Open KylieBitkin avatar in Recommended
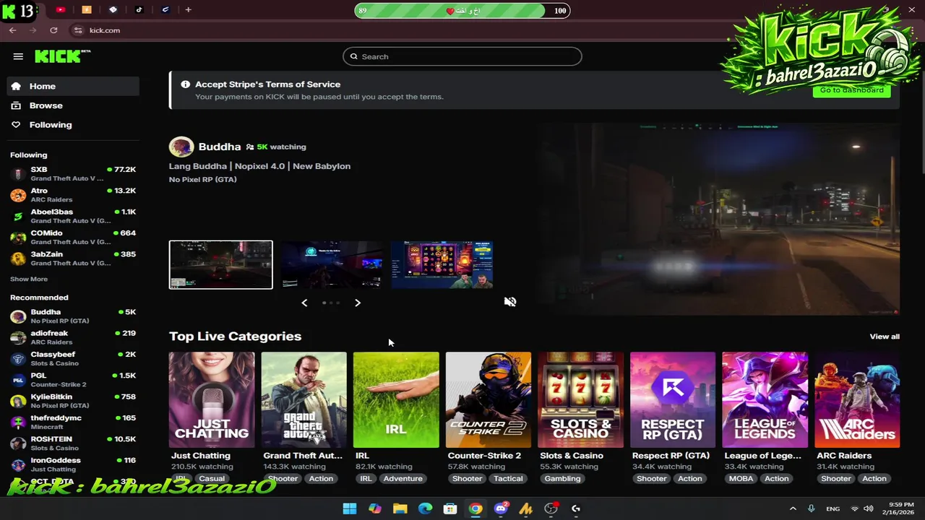 [x=18, y=401]
